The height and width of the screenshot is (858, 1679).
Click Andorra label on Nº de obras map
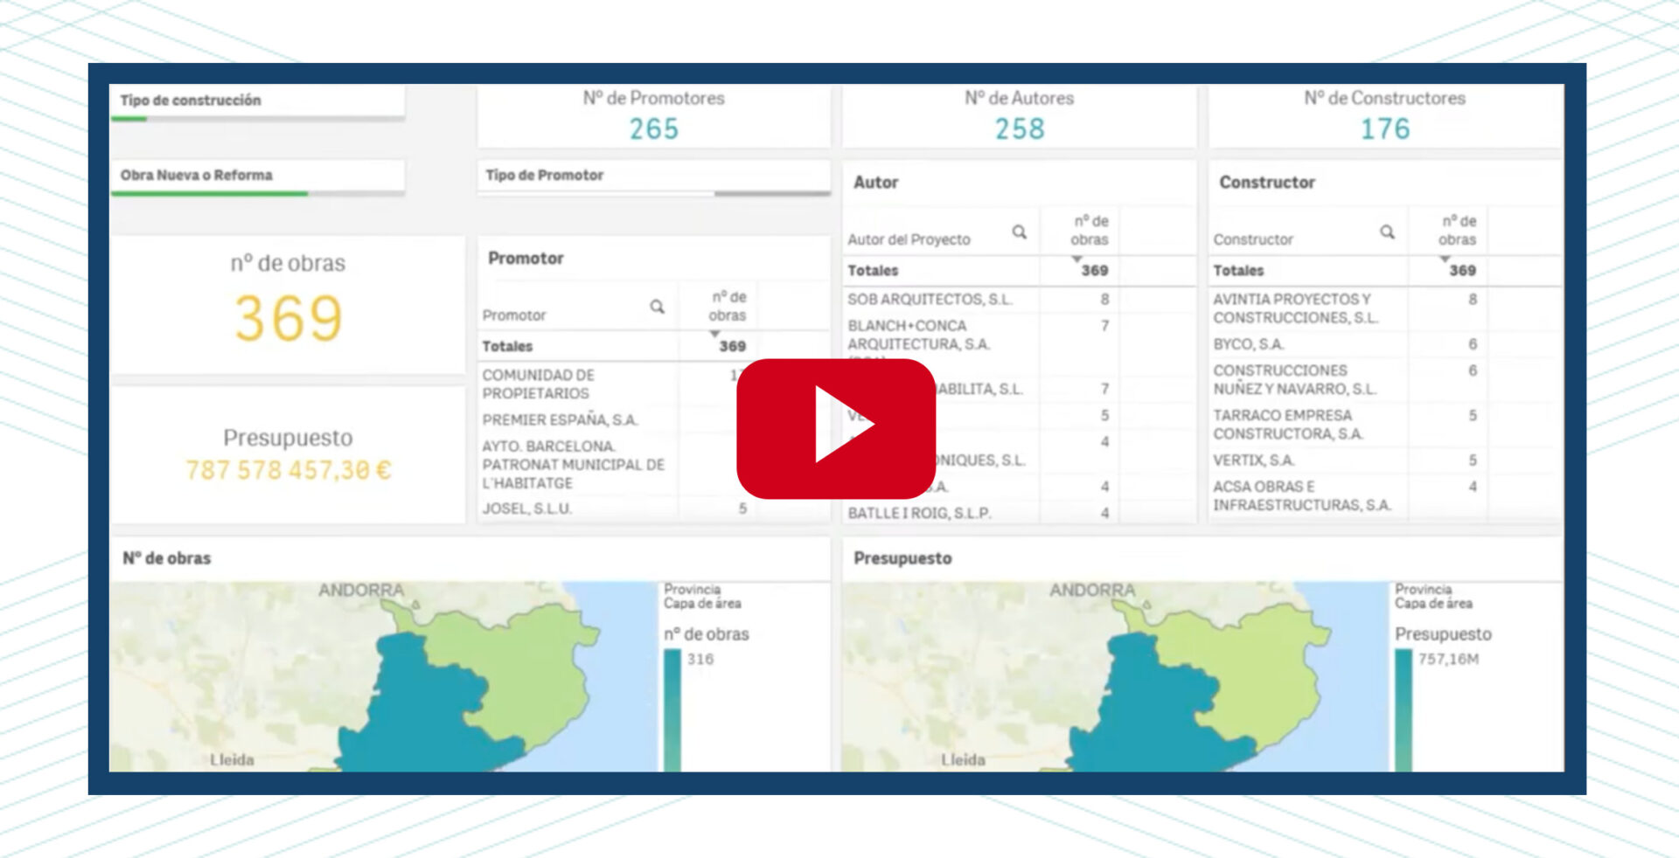(360, 591)
